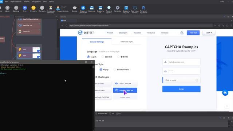Click the yellow Undo (Отменить) toolbar icon
Viewport: 233px width, 131px height.
[33, 8]
